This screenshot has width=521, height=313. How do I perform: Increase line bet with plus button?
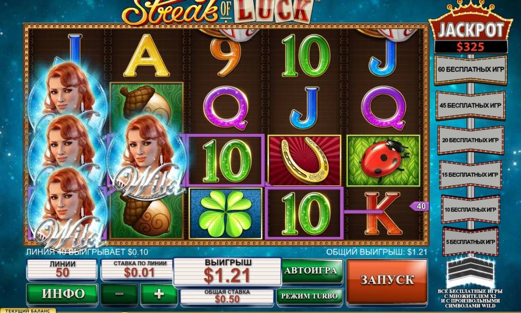click(159, 294)
